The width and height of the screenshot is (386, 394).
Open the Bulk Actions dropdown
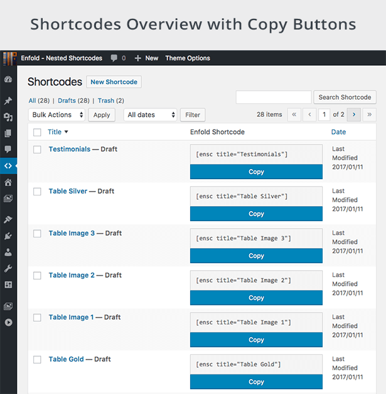point(56,115)
